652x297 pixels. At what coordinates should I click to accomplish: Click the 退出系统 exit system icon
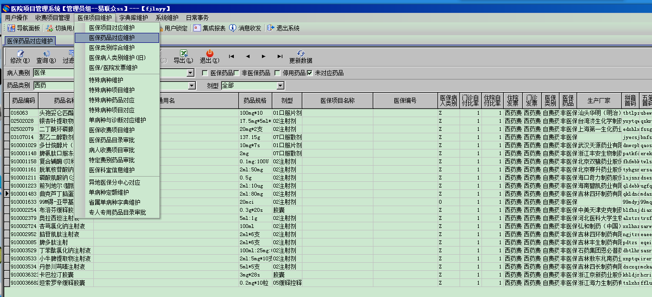pos(271,28)
